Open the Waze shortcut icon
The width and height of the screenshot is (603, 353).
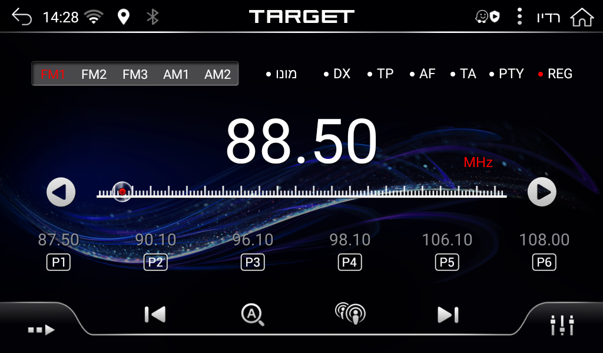[487, 17]
